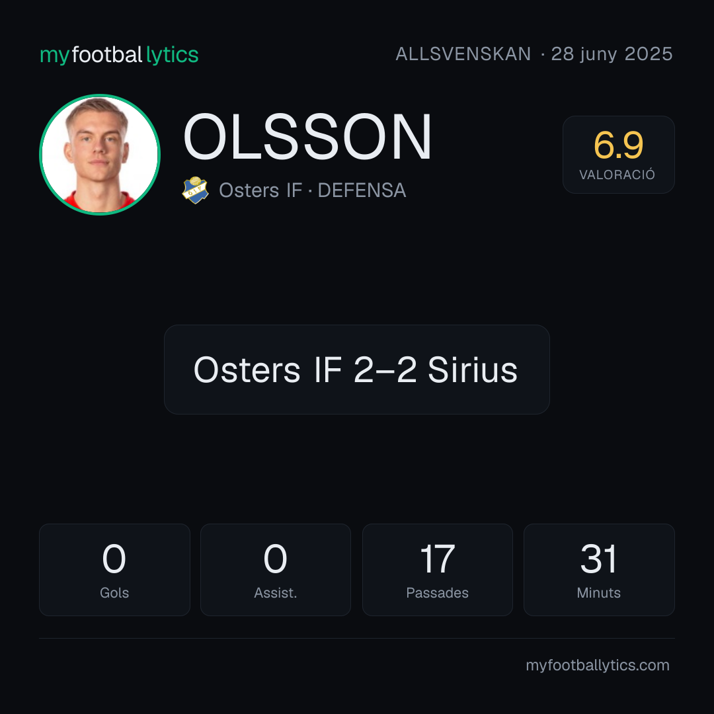The height and width of the screenshot is (714, 714).
Task: Open the myfootballytics logo at top
Action: point(119,55)
